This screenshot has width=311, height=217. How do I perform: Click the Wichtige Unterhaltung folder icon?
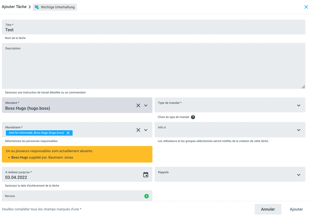click(x=37, y=7)
